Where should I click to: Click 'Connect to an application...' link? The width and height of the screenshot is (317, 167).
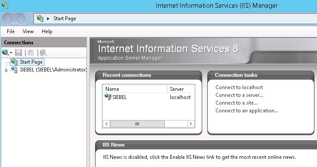pyautogui.click(x=247, y=111)
